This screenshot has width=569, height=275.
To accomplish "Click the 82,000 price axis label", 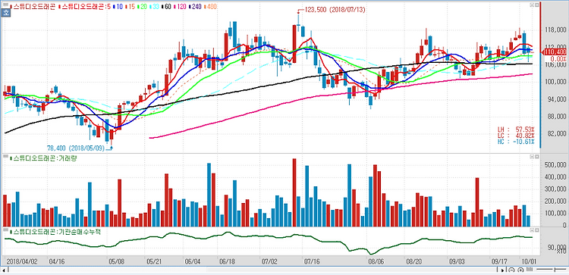I will 556,133.
